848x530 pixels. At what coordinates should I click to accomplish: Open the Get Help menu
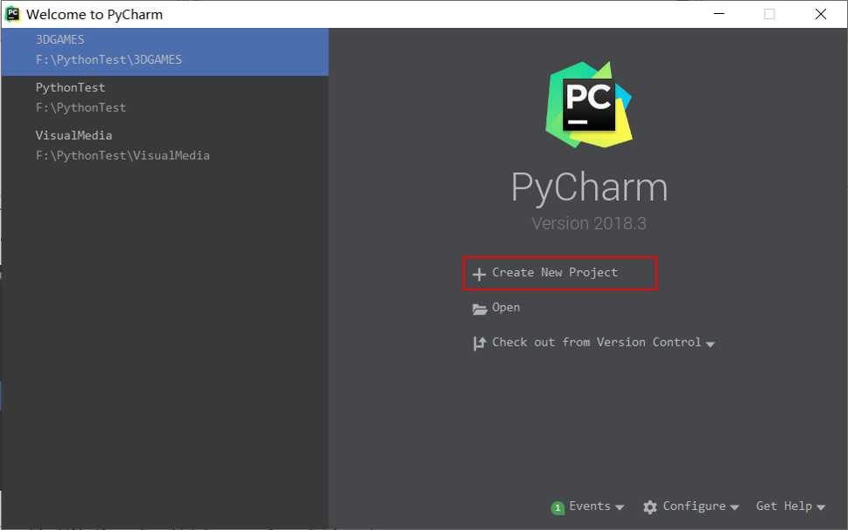pos(783,506)
